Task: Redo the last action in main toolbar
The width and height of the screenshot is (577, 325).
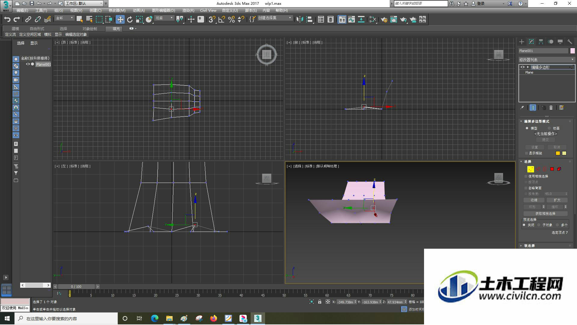Action: coord(17,20)
